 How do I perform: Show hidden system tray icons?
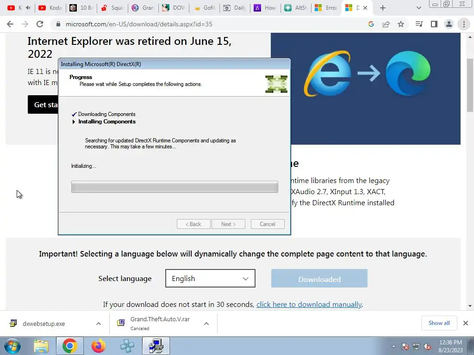pyautogui.click(x=393, y=346)
